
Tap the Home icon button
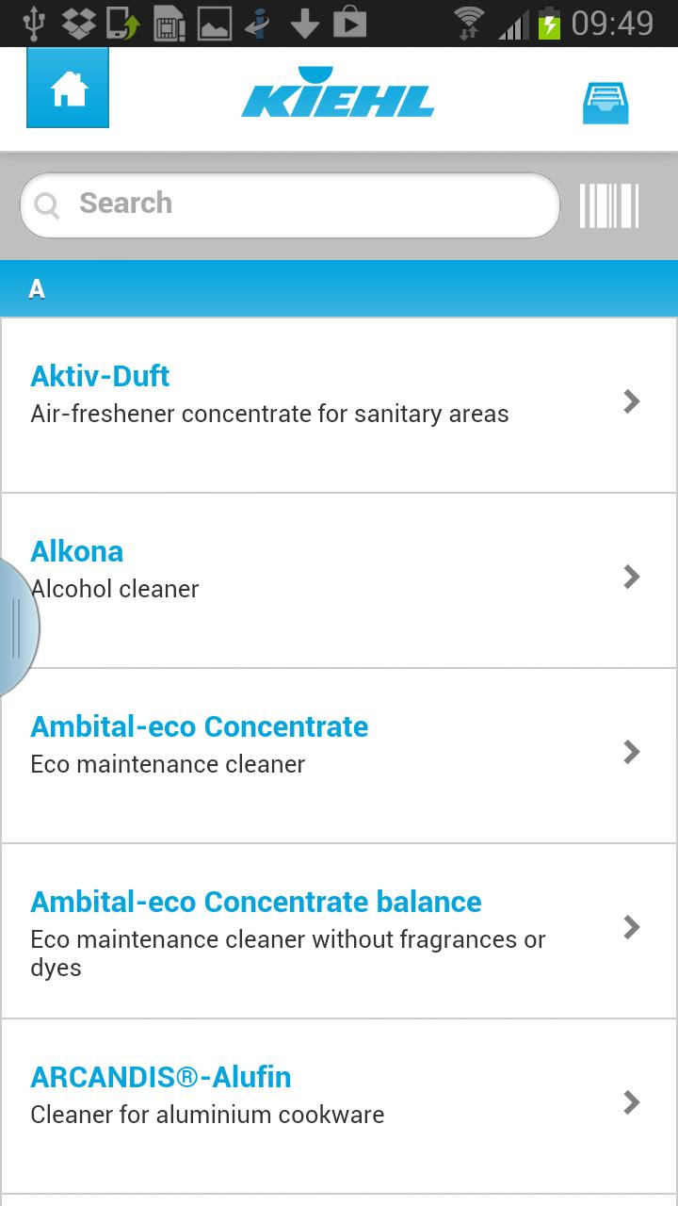coord(68,88)
